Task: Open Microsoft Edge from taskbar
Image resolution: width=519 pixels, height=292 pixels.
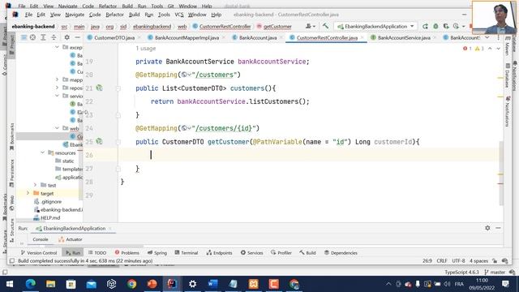Action: [x=31, y=284]
